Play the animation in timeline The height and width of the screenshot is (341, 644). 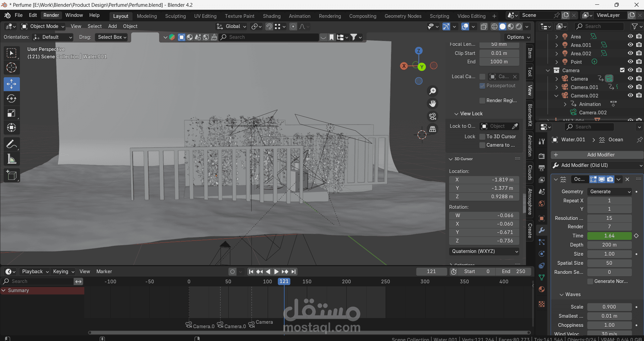point(276,272)
